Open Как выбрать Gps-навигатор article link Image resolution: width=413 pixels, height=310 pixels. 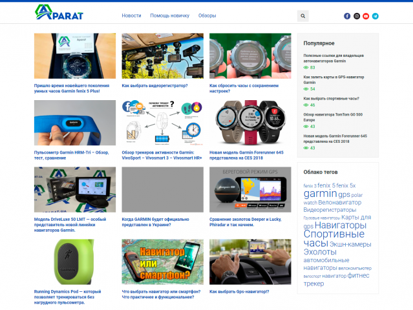239,291
